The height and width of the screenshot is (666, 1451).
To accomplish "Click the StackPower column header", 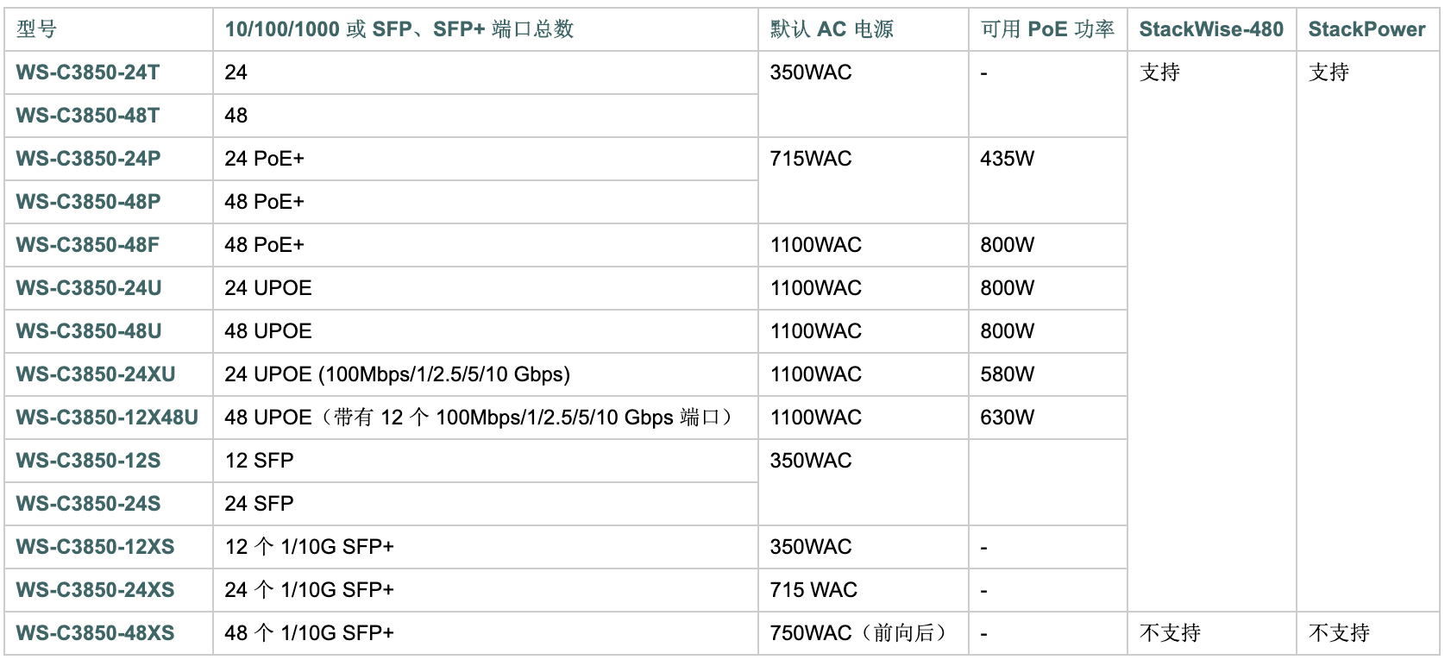I will tap(1366, 29).
